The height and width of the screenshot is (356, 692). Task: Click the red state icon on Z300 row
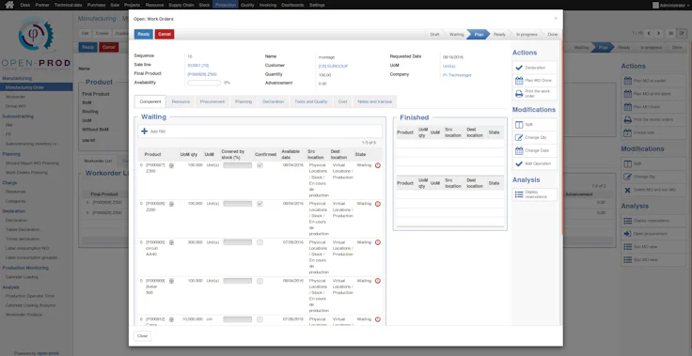pyautogui.click(x=378, y=165)
